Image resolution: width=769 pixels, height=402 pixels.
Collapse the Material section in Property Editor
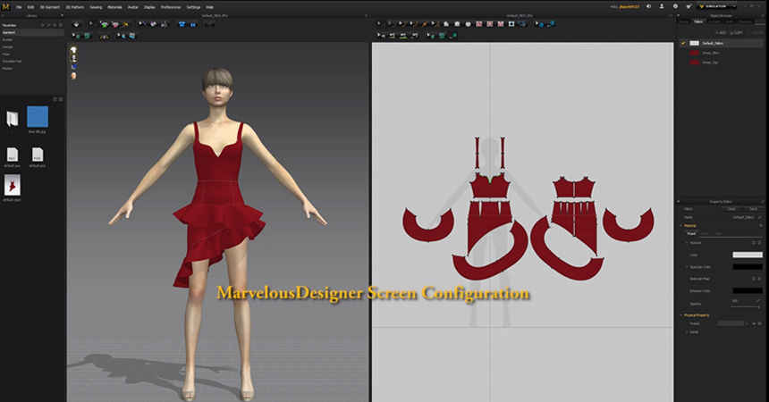pos(684,225)
